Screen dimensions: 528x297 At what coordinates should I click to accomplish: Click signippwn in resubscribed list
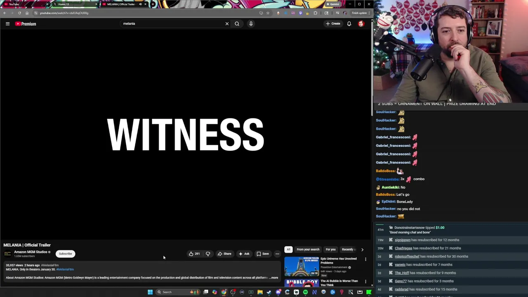[403, 240]
